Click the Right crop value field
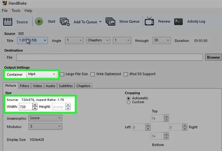 (x=176, y=127)
